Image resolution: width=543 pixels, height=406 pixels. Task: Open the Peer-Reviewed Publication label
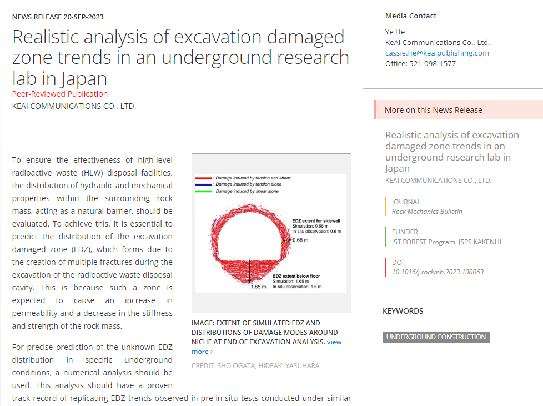(60, 94)
